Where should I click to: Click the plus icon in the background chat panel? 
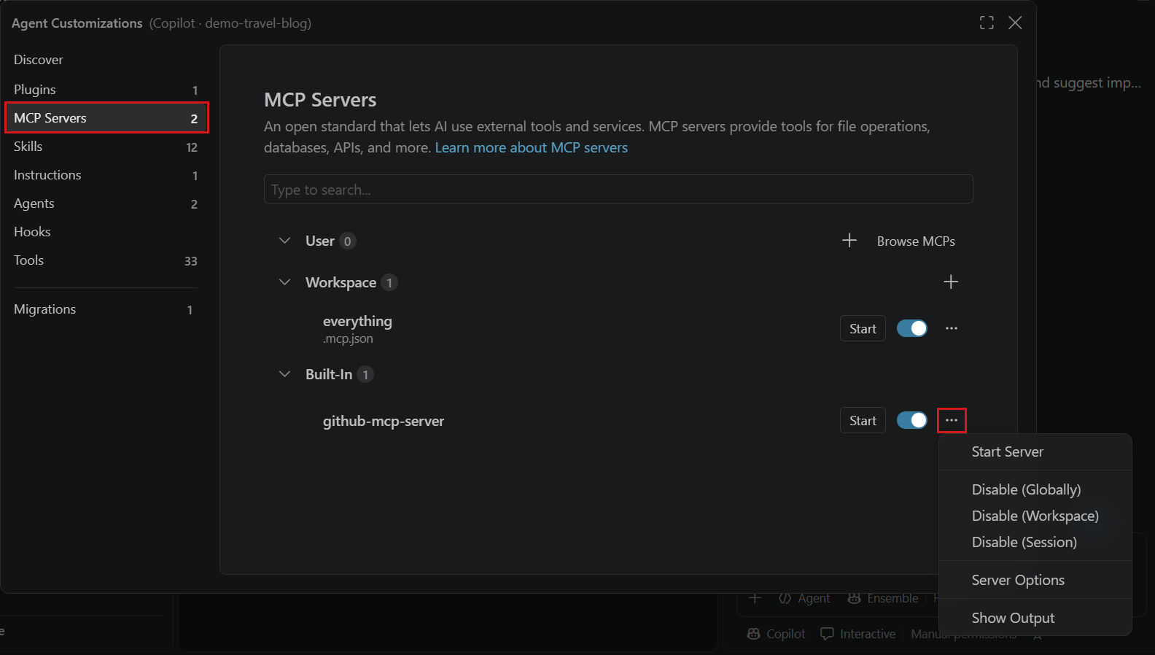(755, 598)
